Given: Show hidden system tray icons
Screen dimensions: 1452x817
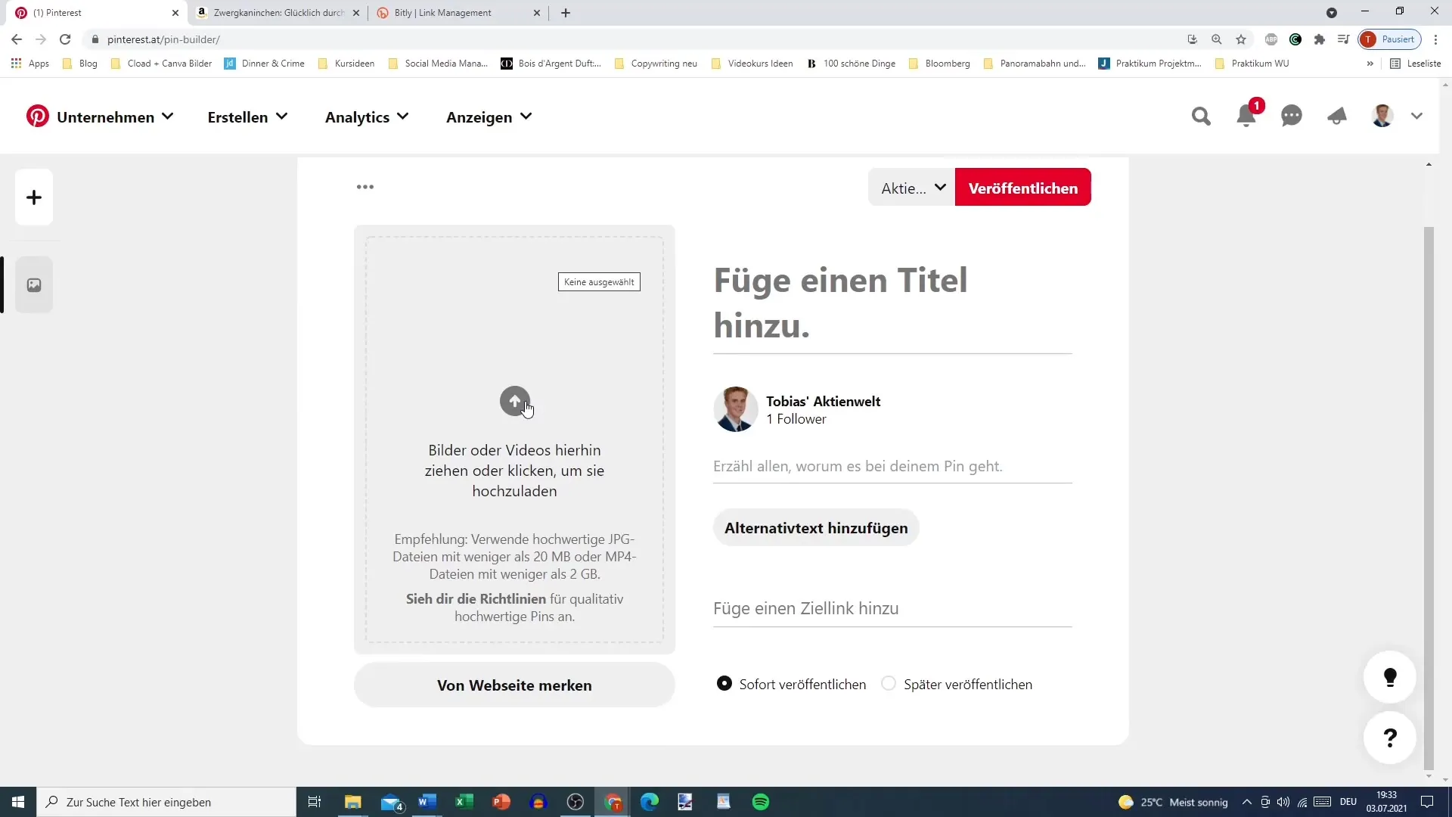Looking at the screenshot, I should (x=1246, y=802).
